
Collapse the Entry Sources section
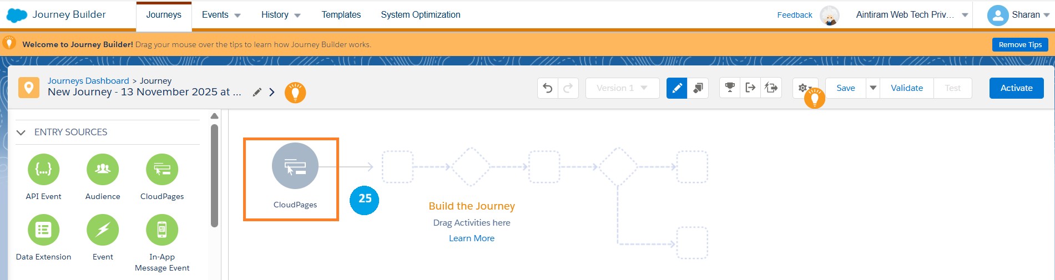tap(21, 133)
